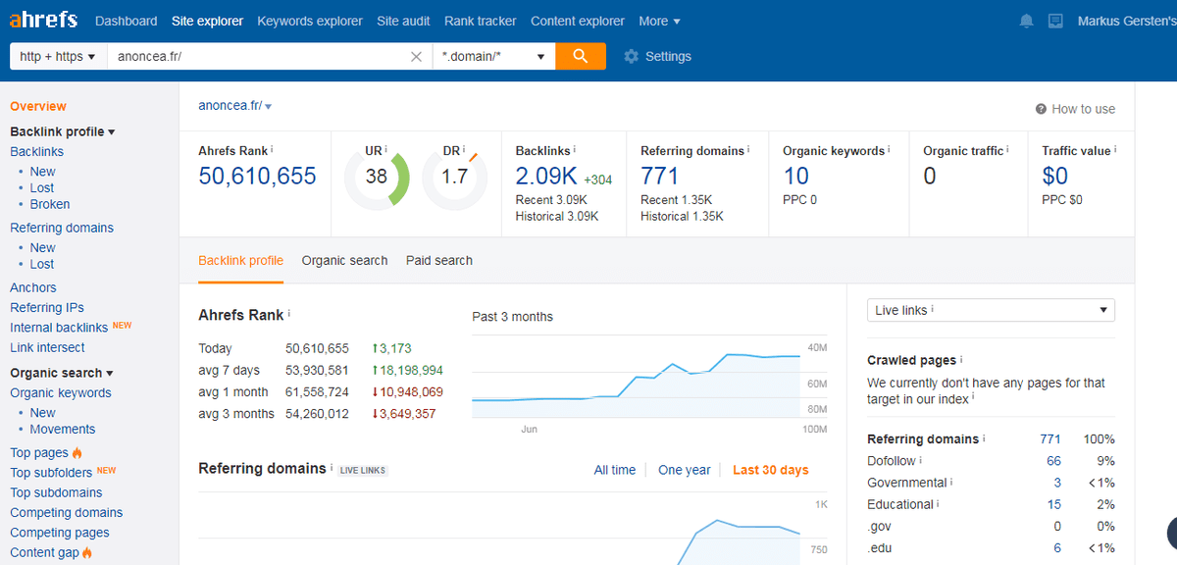Select Last 30 days range
The width and height of the screenshot is (1177, 565).
coord(771,470)
